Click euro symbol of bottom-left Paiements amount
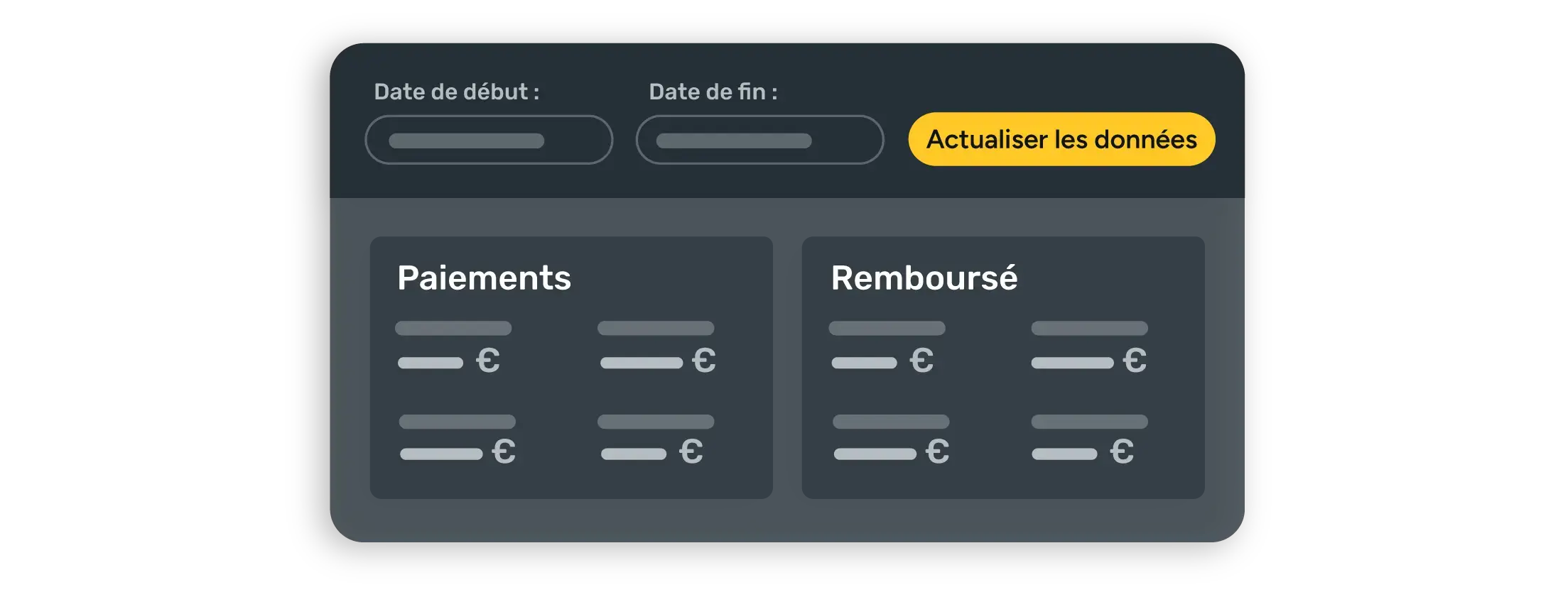Screen dimensions: 1563x592 tap(504, 451)
